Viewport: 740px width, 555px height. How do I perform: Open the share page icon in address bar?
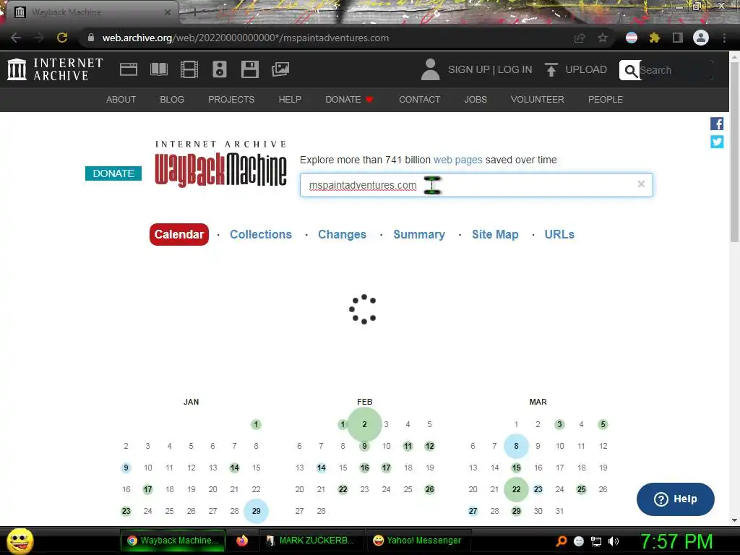point(580,38)
